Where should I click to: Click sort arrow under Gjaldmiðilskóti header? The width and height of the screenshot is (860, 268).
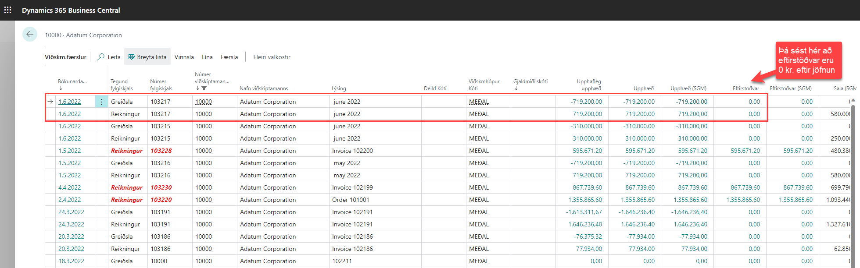(x=516, y=88)
